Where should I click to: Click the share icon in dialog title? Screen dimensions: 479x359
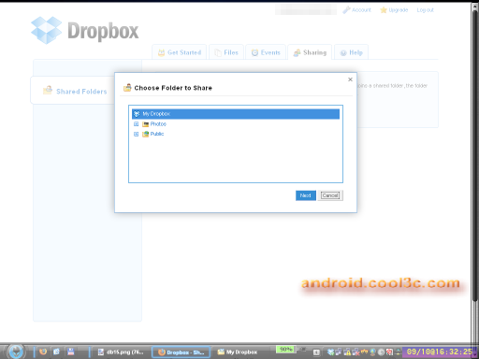[127, 88]
